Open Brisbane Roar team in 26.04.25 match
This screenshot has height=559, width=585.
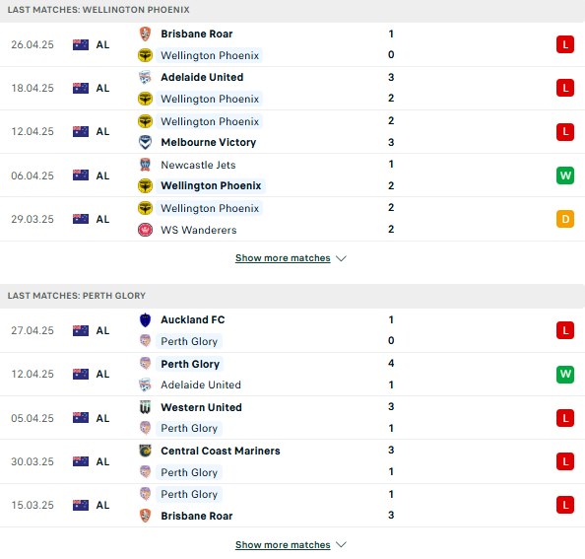(197, 34)
